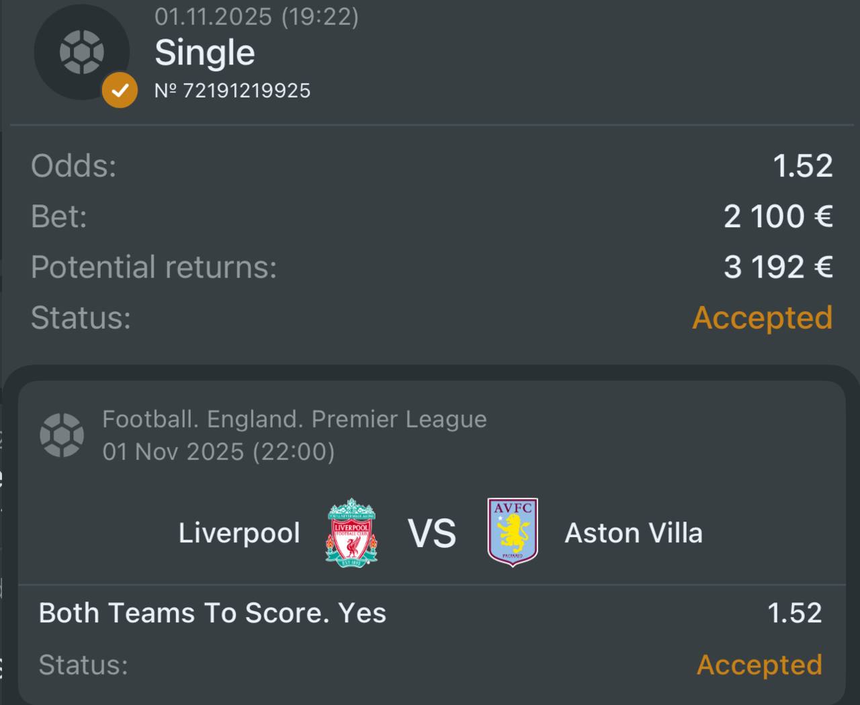
Task: Click the 01.11.2025 (19:22) bet timestamp
Action: coord(257,16)
